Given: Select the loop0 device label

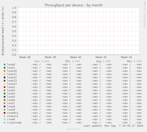Looking at the screenshot, I should (11, 65).
